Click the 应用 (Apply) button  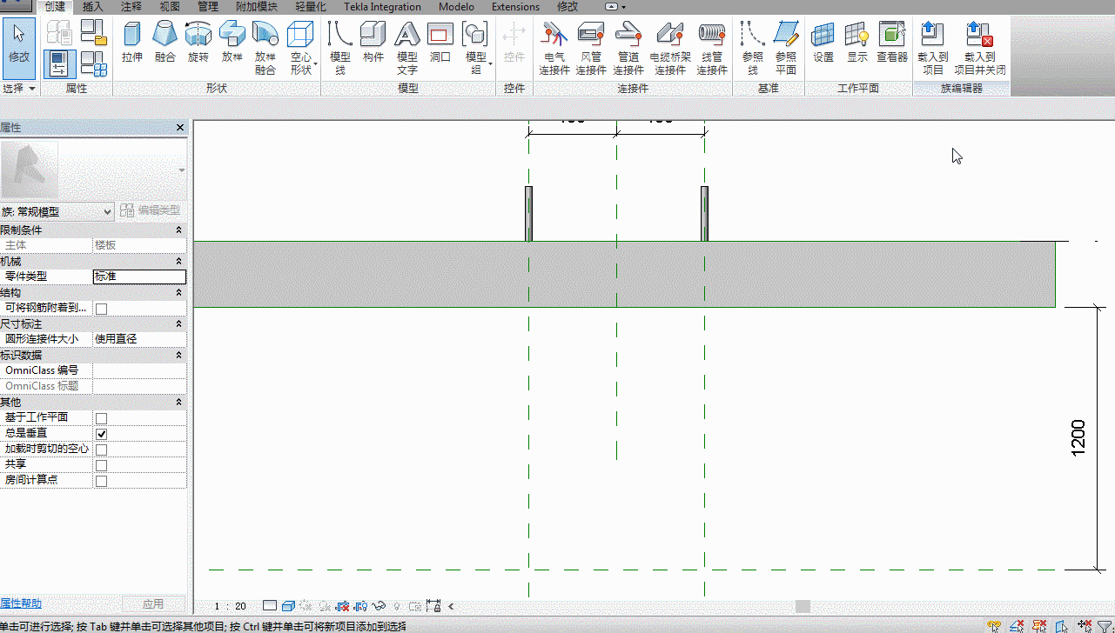[x=153, y=604]
